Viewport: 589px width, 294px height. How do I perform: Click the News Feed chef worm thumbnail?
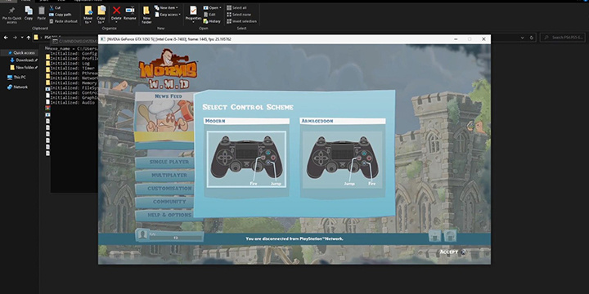pos(164,115)
